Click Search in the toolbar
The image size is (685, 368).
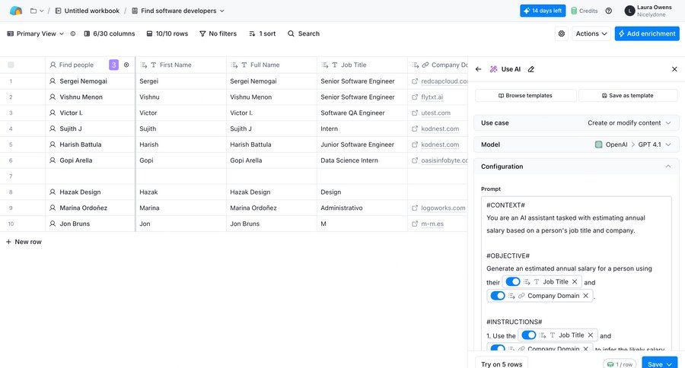point(304,33)
